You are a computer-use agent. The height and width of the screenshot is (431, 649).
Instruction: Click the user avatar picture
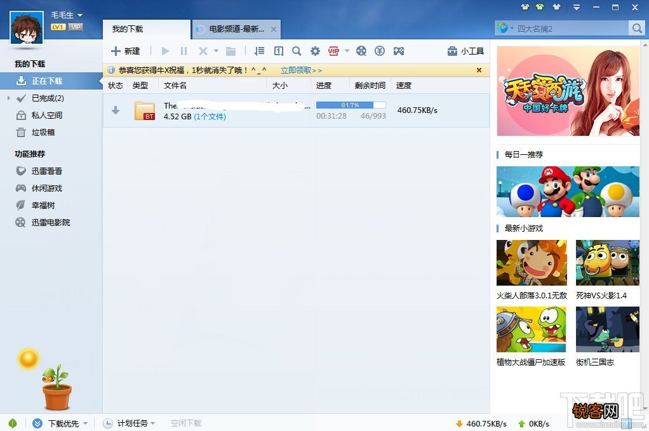tap(27, 27)
